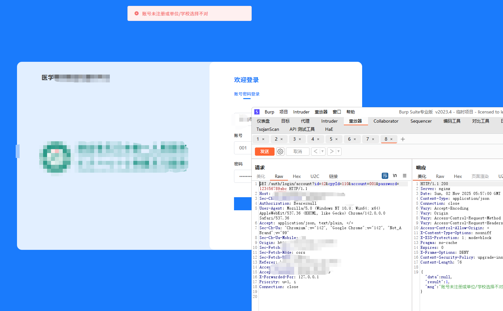
Task: Open the HaE extension tab
Action: point(329,129)
